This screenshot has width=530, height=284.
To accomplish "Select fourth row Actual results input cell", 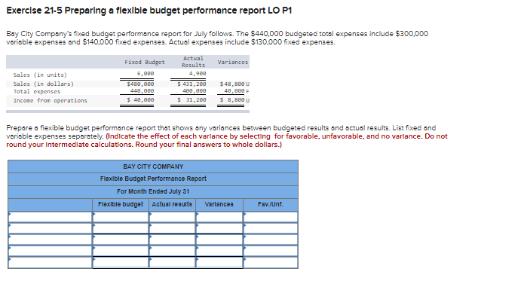I will click(x=173, y=251).
